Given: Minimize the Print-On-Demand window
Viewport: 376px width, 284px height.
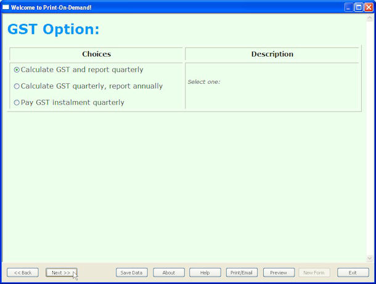Looking at the screenshot, I should (x=348, y=7).
